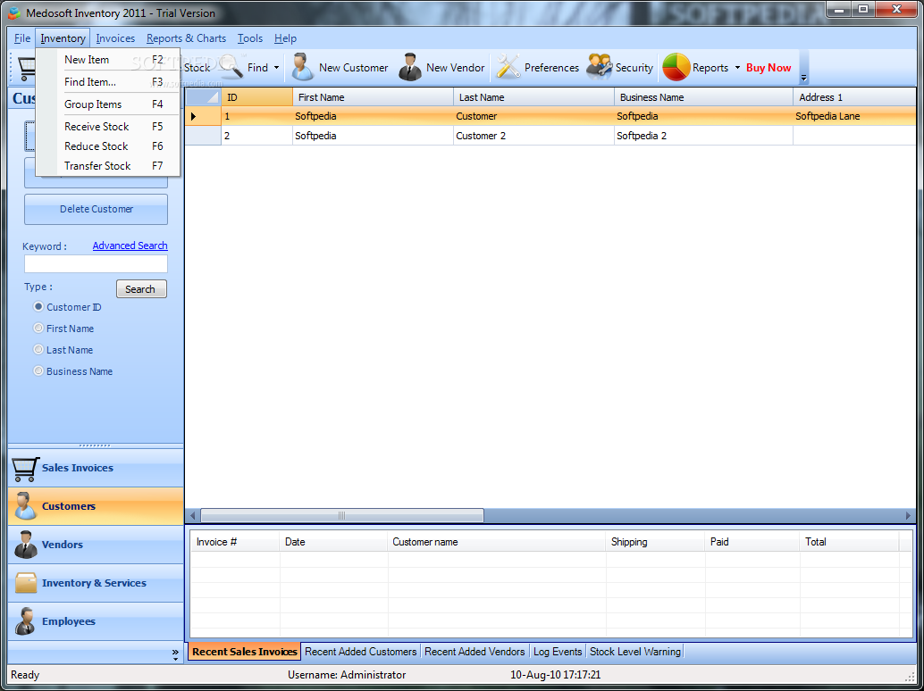This screenshot has width=924, height=691.
Task: Open the Help menu
Action: pos(285,38)
